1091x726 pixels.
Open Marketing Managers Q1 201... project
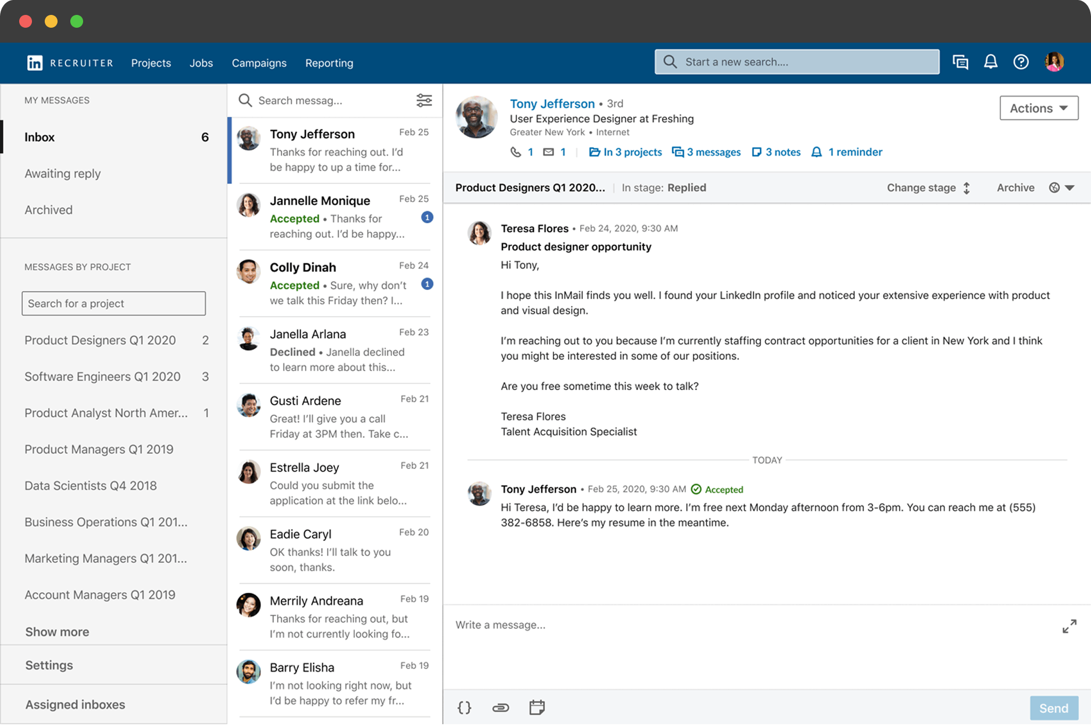pyautogui.click(x=105, y=558)
